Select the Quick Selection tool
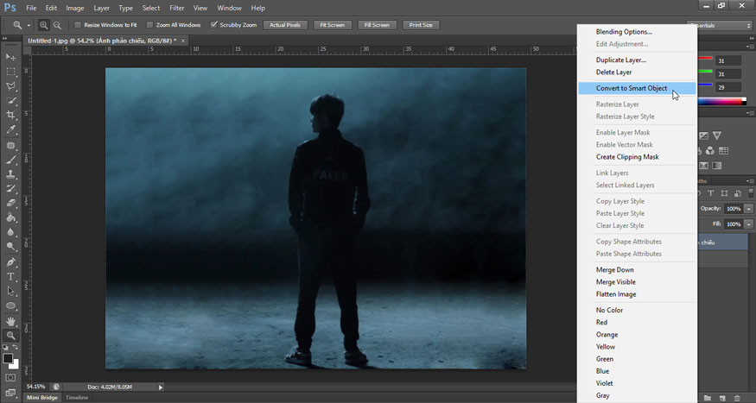Screen dimensions: 756x403 tap(10, 101)
